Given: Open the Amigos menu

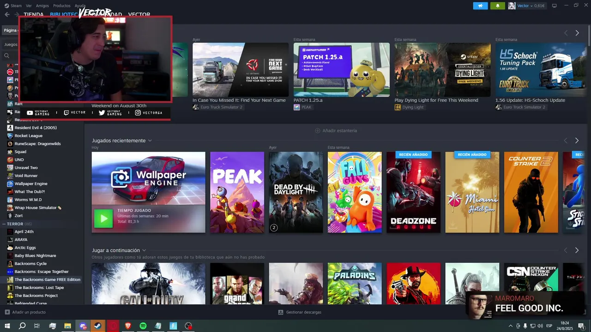Looking at the screenshot, I should (42, 6).
